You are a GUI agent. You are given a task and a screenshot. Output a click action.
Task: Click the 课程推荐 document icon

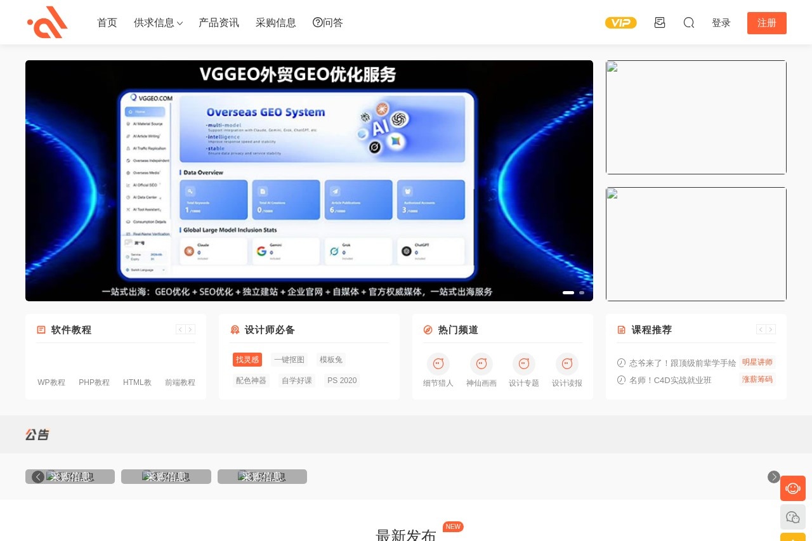(x=621, y=330)
